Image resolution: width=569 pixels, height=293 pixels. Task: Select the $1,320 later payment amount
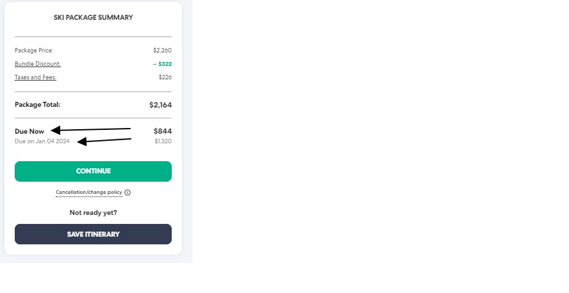(x=163, y=141)
